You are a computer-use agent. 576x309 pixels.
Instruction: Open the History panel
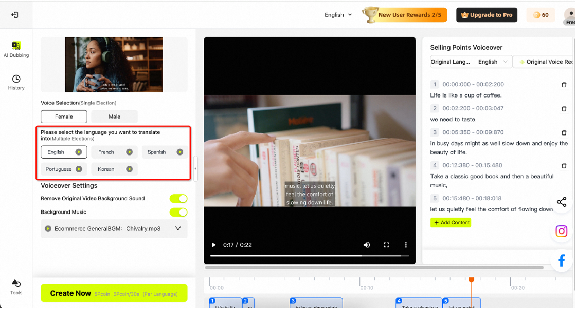click(16, 82)
